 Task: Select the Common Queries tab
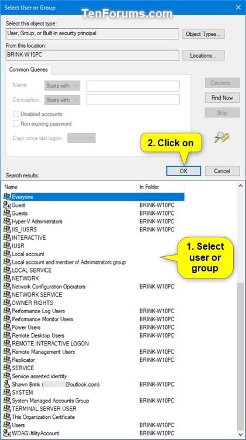point(28,69)
